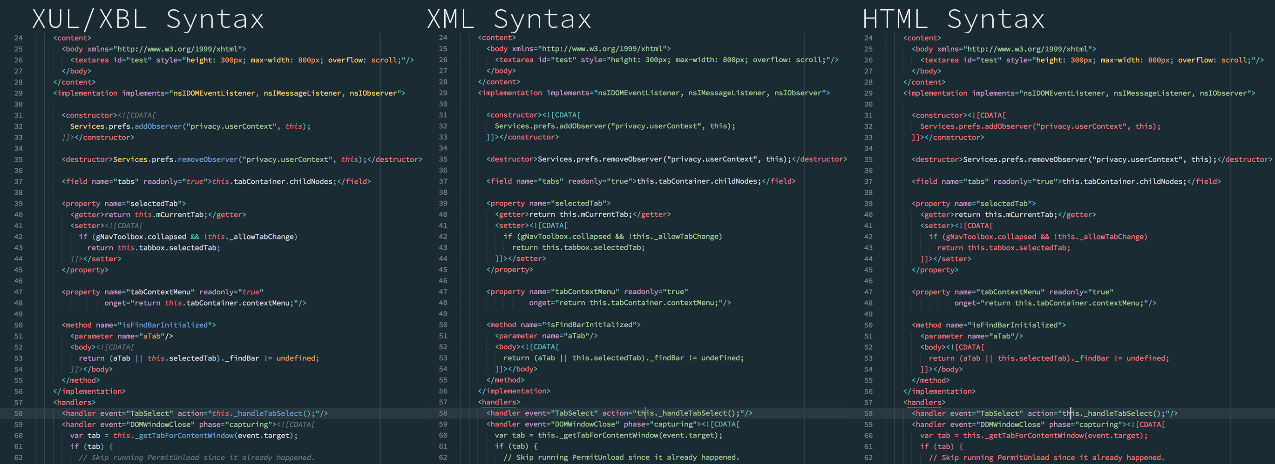The image size is (1275, 464).
Task: Click 'nsIDOMEventListener' on line 29 in HTML panel
Action: [x=1064, y=93]
